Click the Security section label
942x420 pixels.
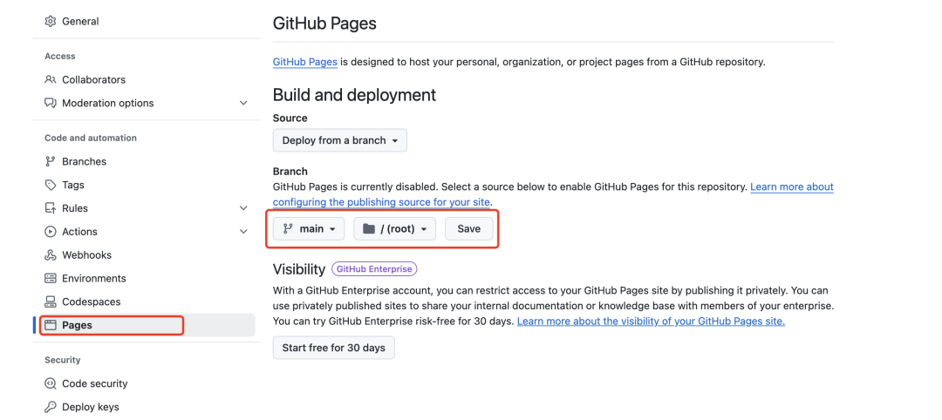63,360
